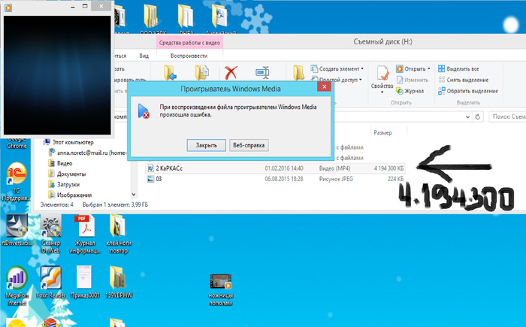The image size is (526, 327).
Task: Click the New folder ribbon icon
Action: click(x=298, y=72)
